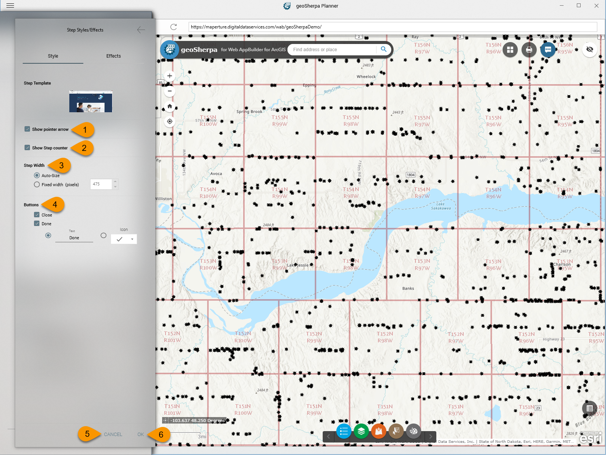Edit the Done button text field
606x455 pixels.
click(x=74, y=238)
